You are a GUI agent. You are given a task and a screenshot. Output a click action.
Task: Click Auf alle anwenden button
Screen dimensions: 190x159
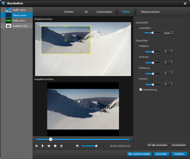[x=157, y=145]
